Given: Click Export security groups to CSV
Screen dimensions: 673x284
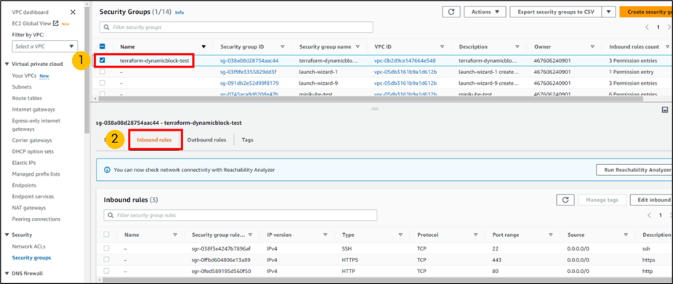Looking at the screenshot, I should 556,12.
